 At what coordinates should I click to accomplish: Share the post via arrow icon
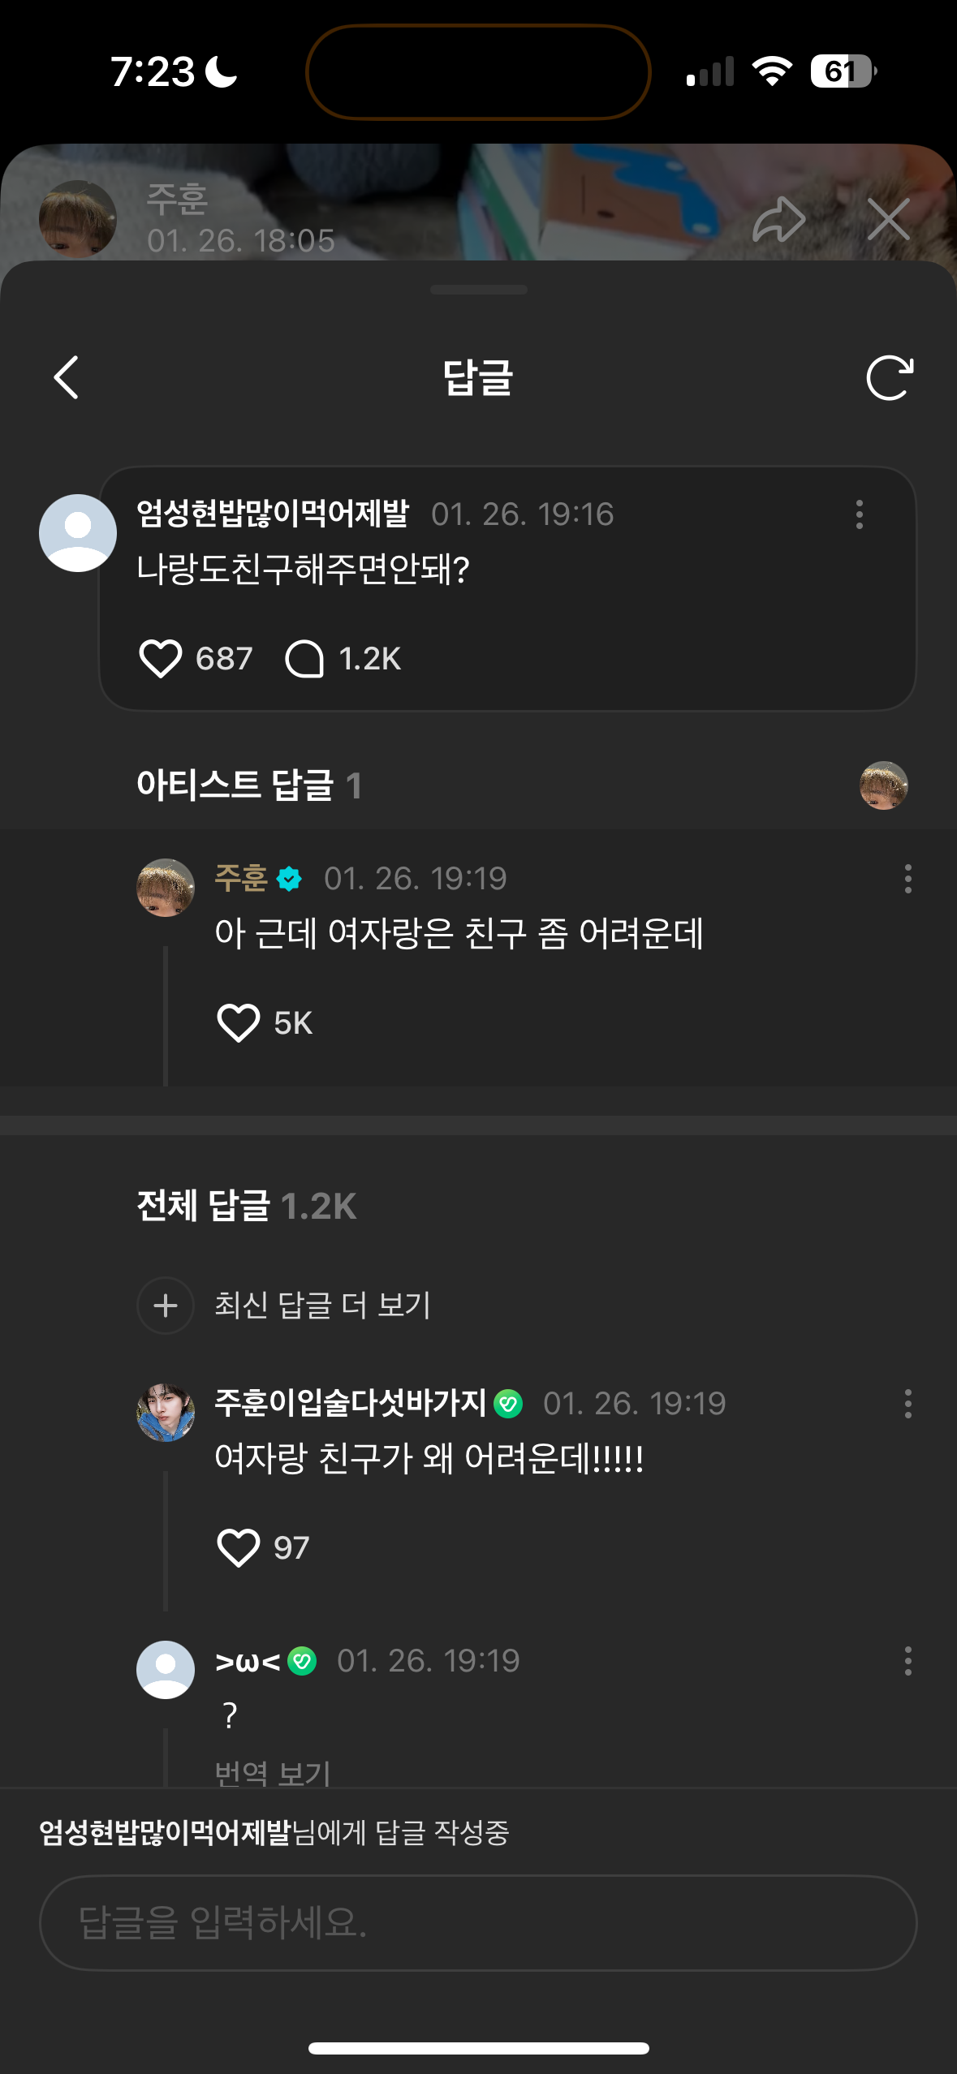pos(779,219)
